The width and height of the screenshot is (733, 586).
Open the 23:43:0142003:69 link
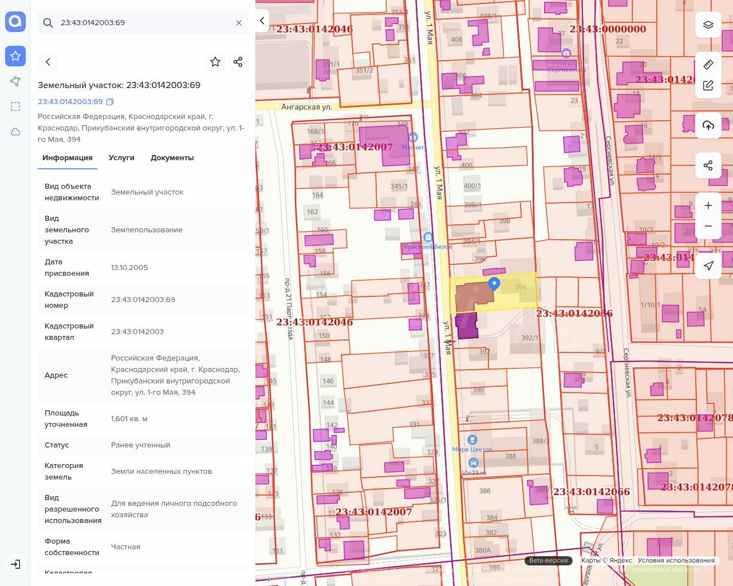70,101
